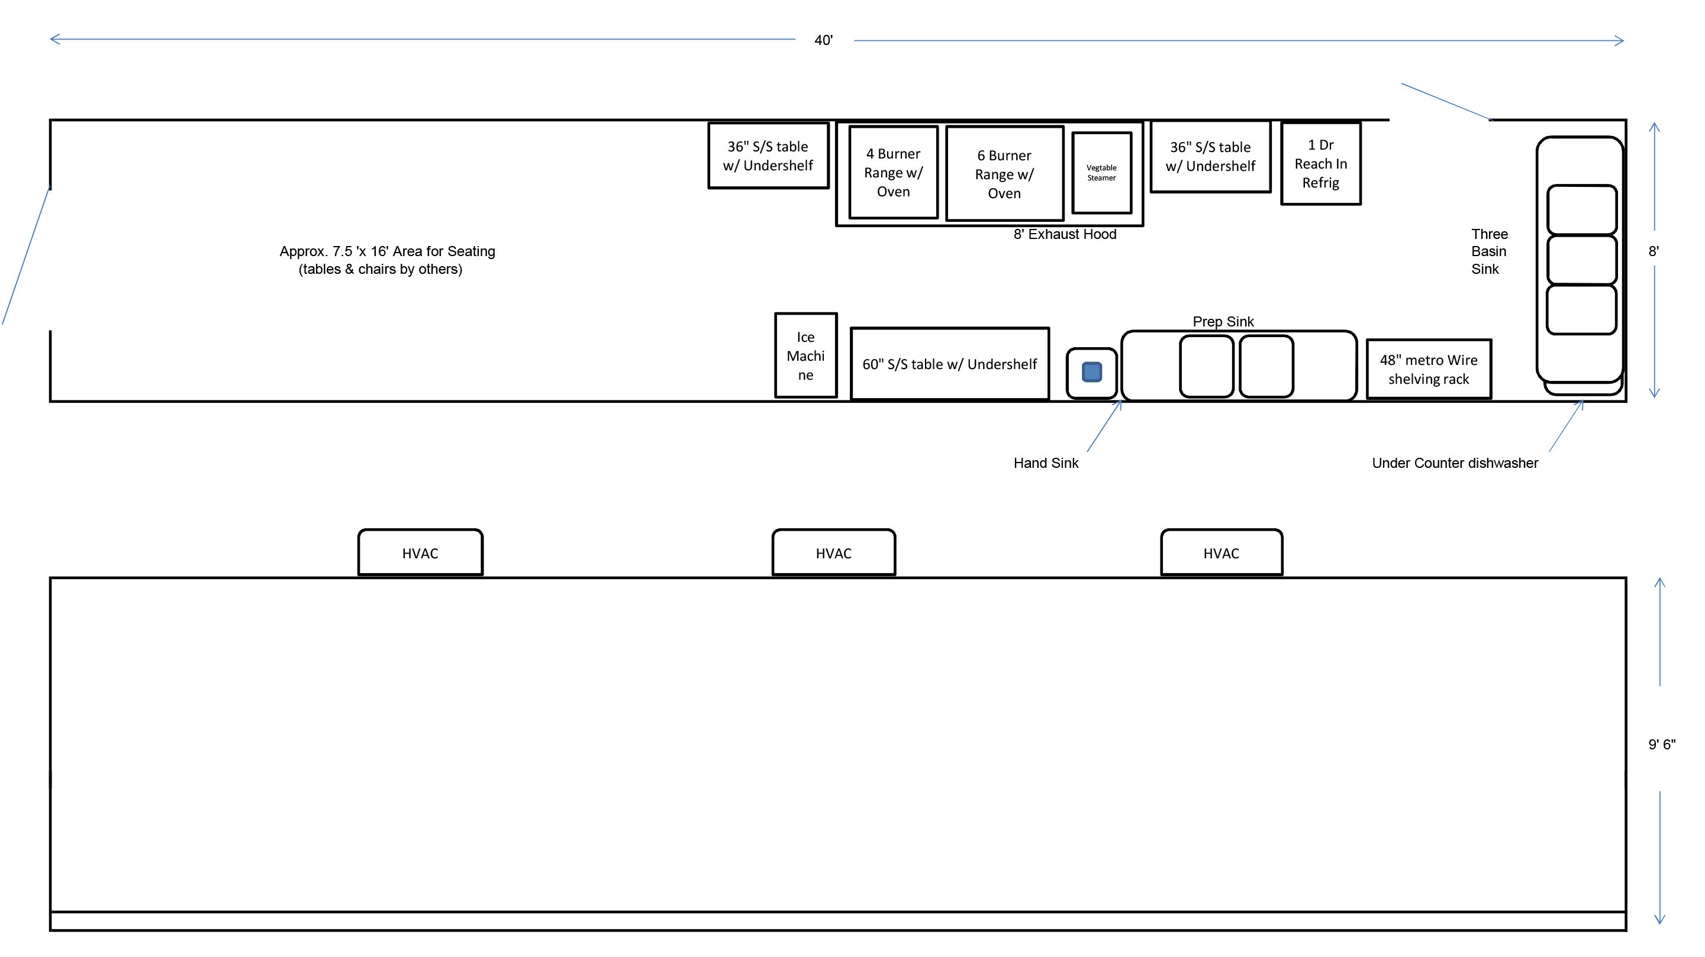
Task: Click the top basin of three basin sink
Action: pyautogui.click(x=1581, y=209)
